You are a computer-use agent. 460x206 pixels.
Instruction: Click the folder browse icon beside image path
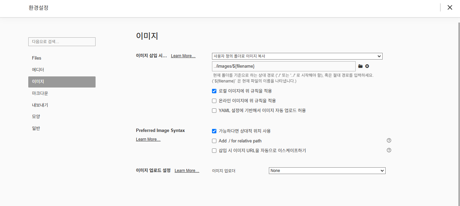[360, 66]
